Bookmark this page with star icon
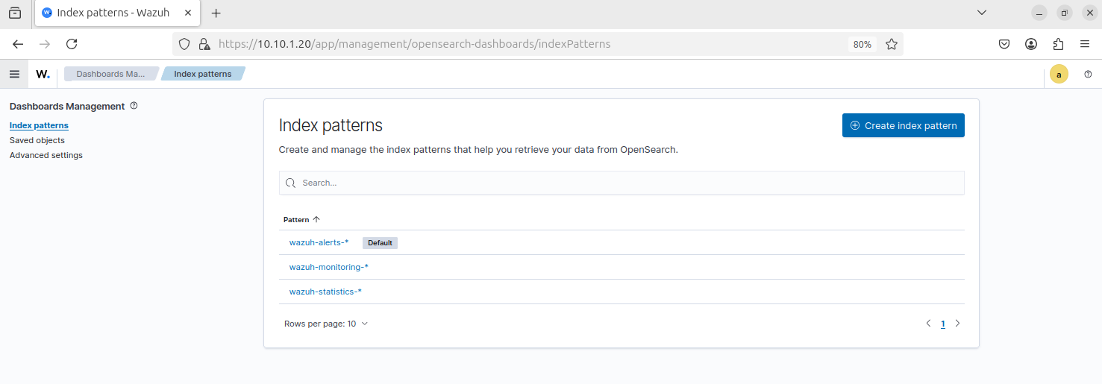This screenshot has width=1102, height=384. [891, 44]
